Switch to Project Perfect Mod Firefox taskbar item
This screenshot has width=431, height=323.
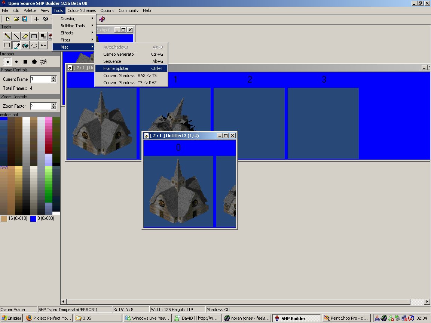coord(49,318)
